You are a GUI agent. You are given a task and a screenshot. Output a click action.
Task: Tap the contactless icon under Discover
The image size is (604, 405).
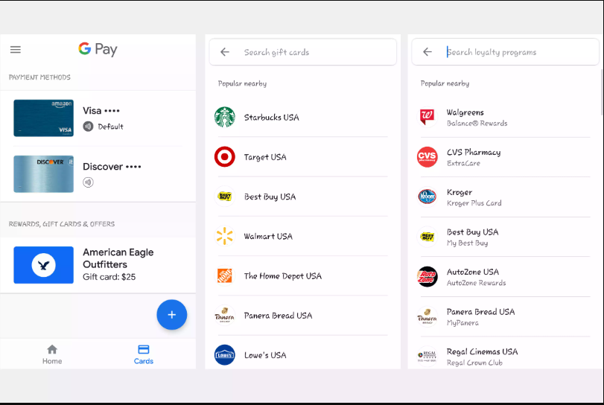coord(88,182)
